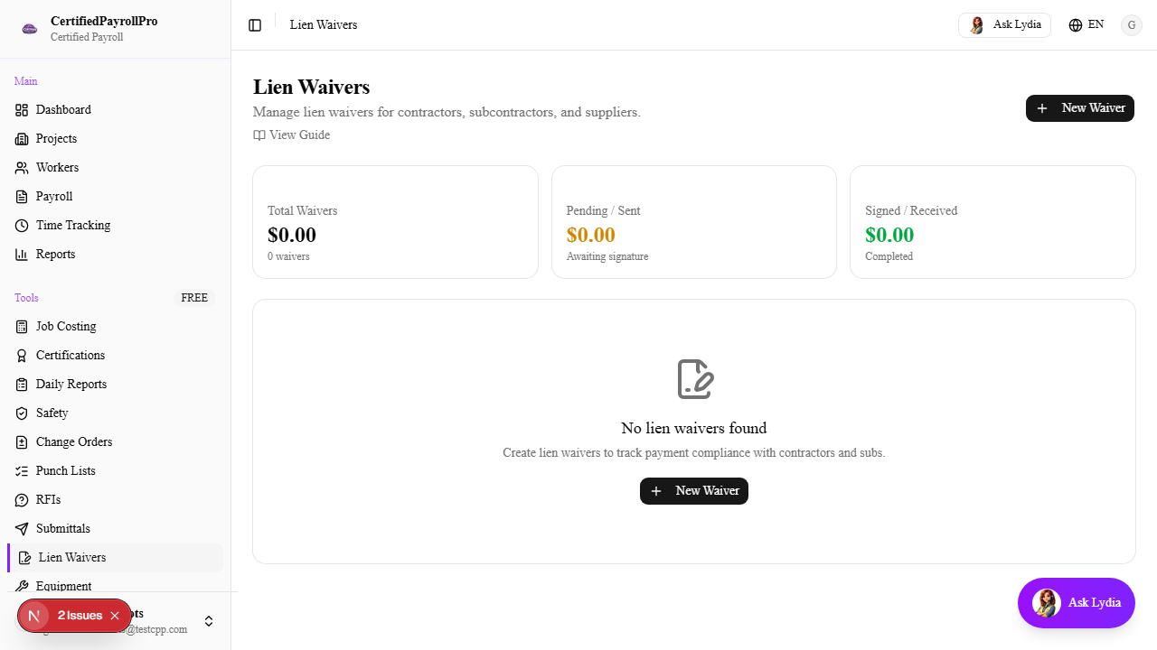Open the View Guide link
The width and height of the screenshot is (1157, 650).
(x=291, y=135)
